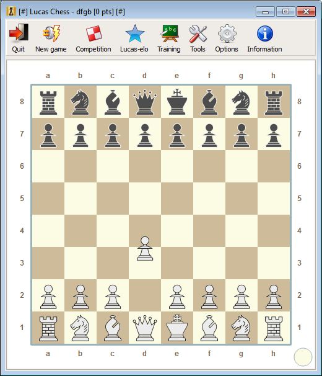Viewport: 322px width, 376px height.
Task: Select the black pawn on e7
Action: [x=177, y=135]
